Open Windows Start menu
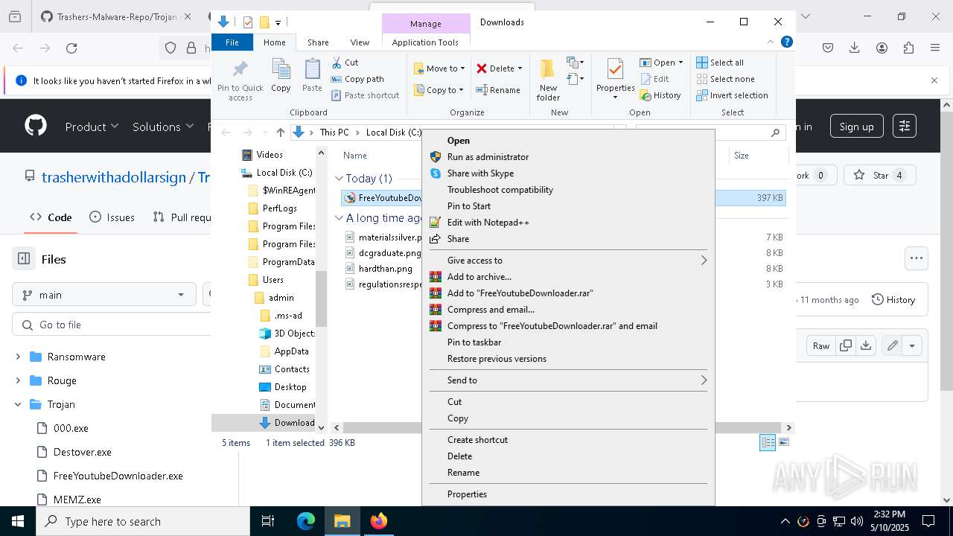953x536 pixels. (18, 521)
